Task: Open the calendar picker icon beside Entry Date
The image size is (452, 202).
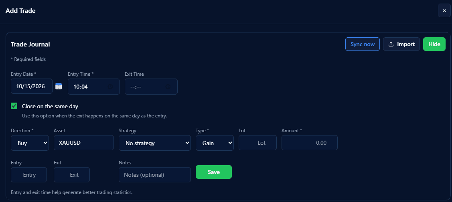Action: pyautogui.click(x=59, y=86)
